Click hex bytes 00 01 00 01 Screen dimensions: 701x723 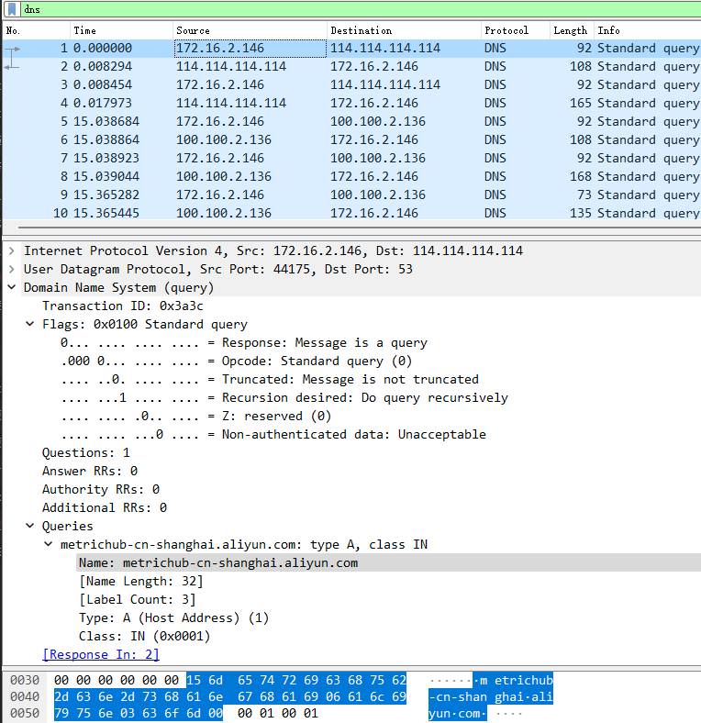(x=278, y=713)
